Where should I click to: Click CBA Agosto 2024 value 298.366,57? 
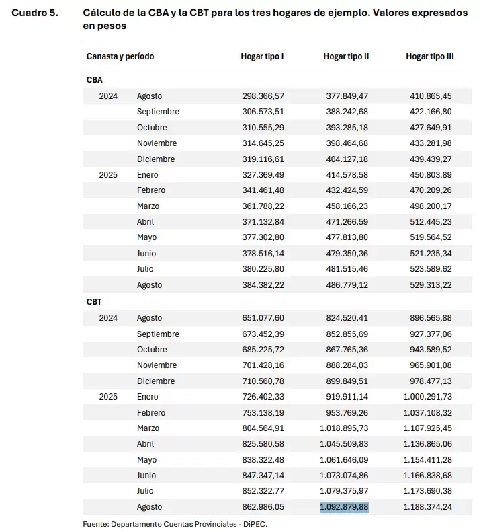click(x=263, y=96)
